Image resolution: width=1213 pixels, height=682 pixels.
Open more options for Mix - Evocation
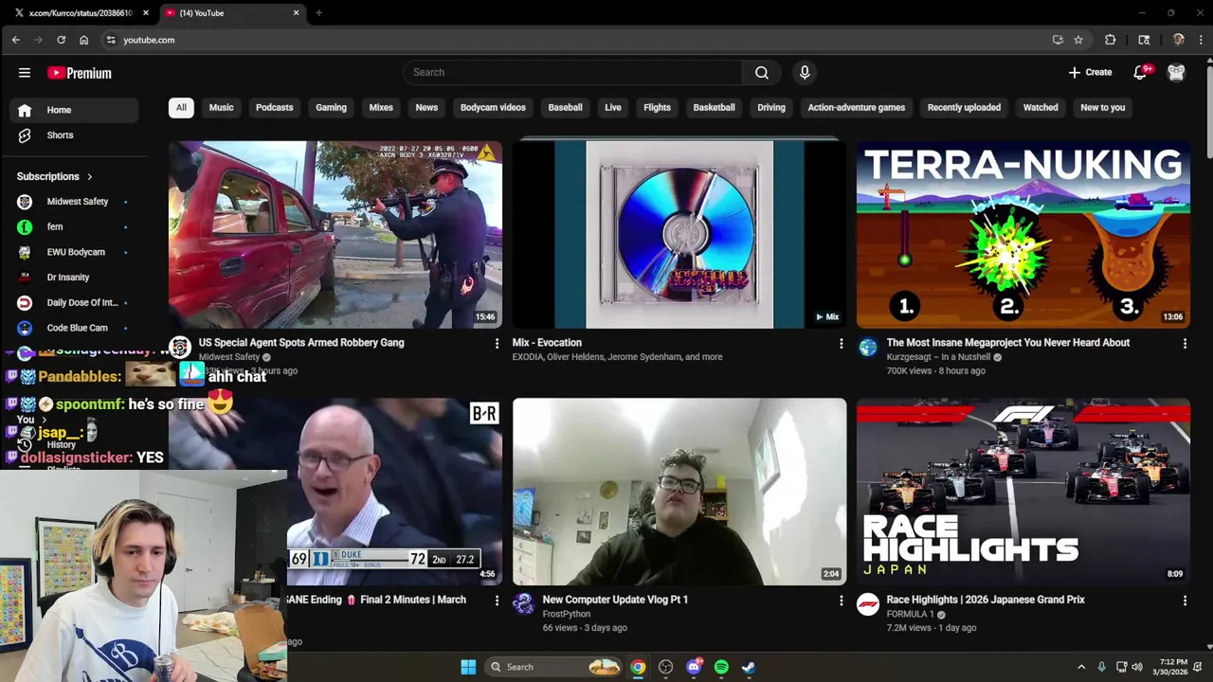(841, 344)
